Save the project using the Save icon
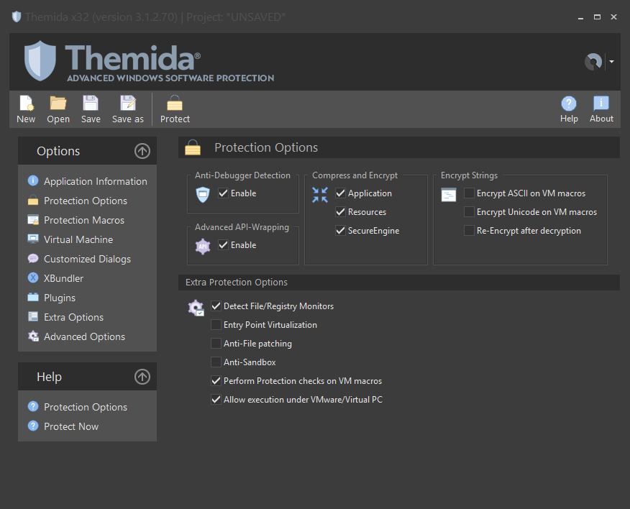The height and width of the screenshot is (509, 630). 91,104
